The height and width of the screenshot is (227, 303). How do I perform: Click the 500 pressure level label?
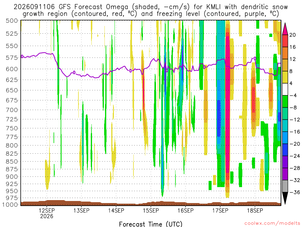click(x=12, y=21)
